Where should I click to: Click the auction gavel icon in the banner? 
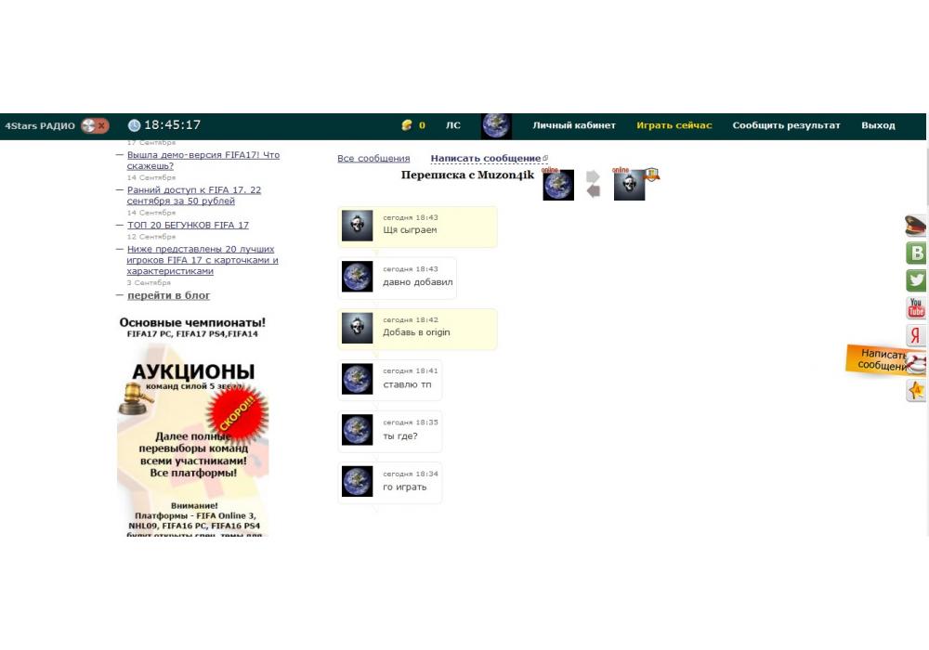[x=135, y=397]
